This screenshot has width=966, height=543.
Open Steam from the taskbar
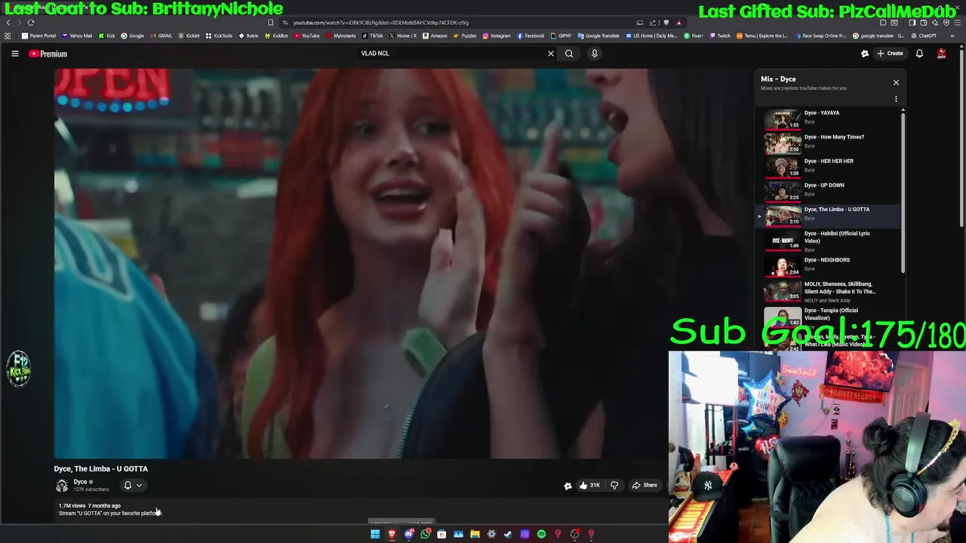508,534
